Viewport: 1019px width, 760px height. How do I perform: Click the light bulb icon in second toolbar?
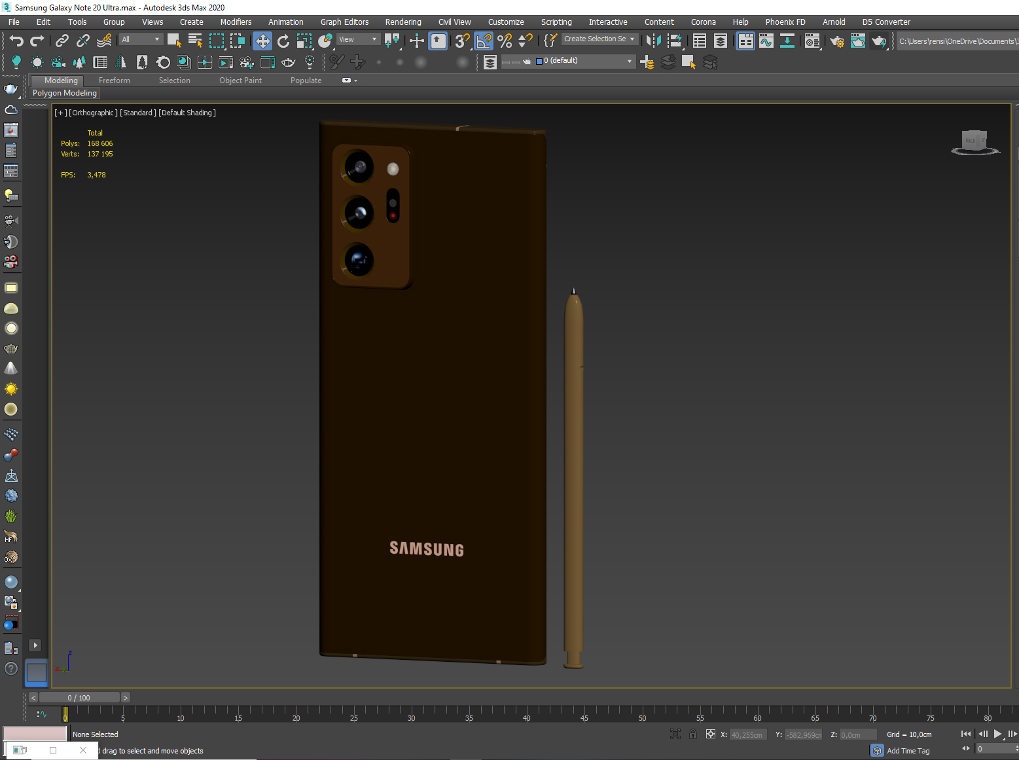click(x=16, y=62)
